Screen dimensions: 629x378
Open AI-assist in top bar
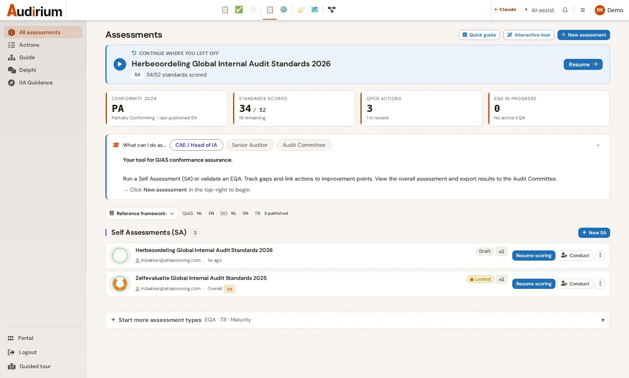539,10
